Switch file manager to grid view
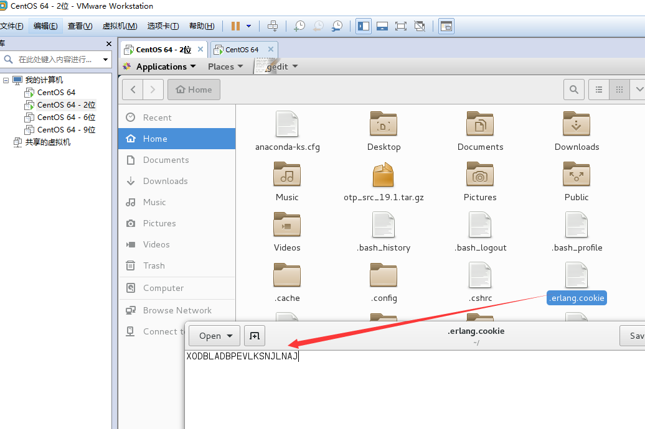This screenshot has width=645, height=429. tap(619, 90)
